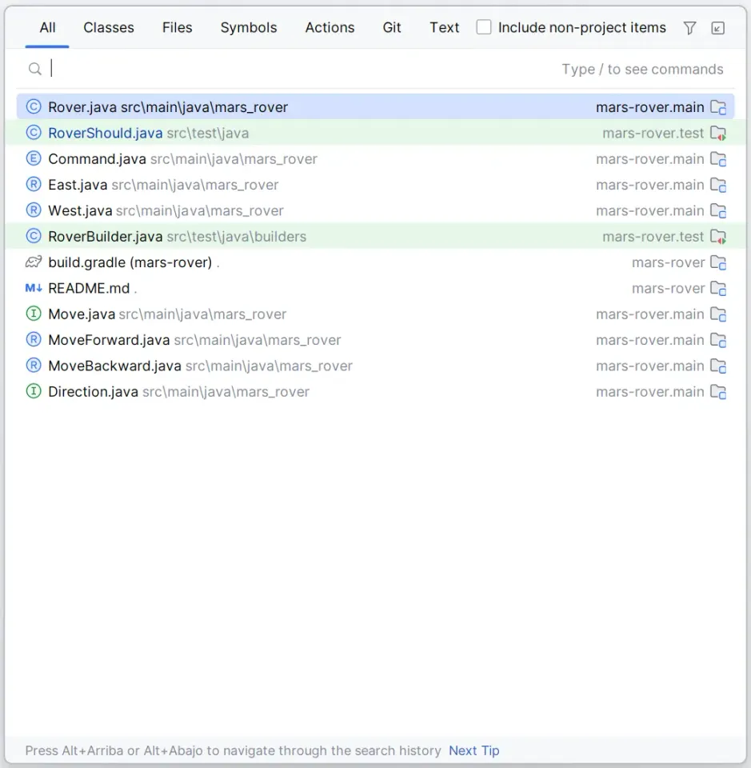Click the interface icon beside Move.java
This screenshot has width=751, height=768.
click(x=34, y=314)
